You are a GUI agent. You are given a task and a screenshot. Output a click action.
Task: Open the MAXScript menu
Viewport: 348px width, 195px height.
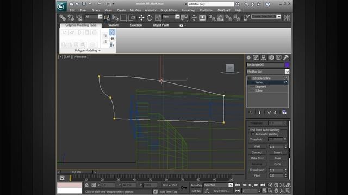(x=224, y=10)
